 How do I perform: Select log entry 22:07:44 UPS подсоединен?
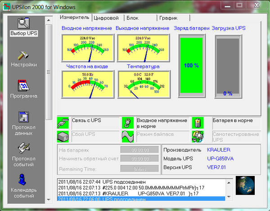141,182
